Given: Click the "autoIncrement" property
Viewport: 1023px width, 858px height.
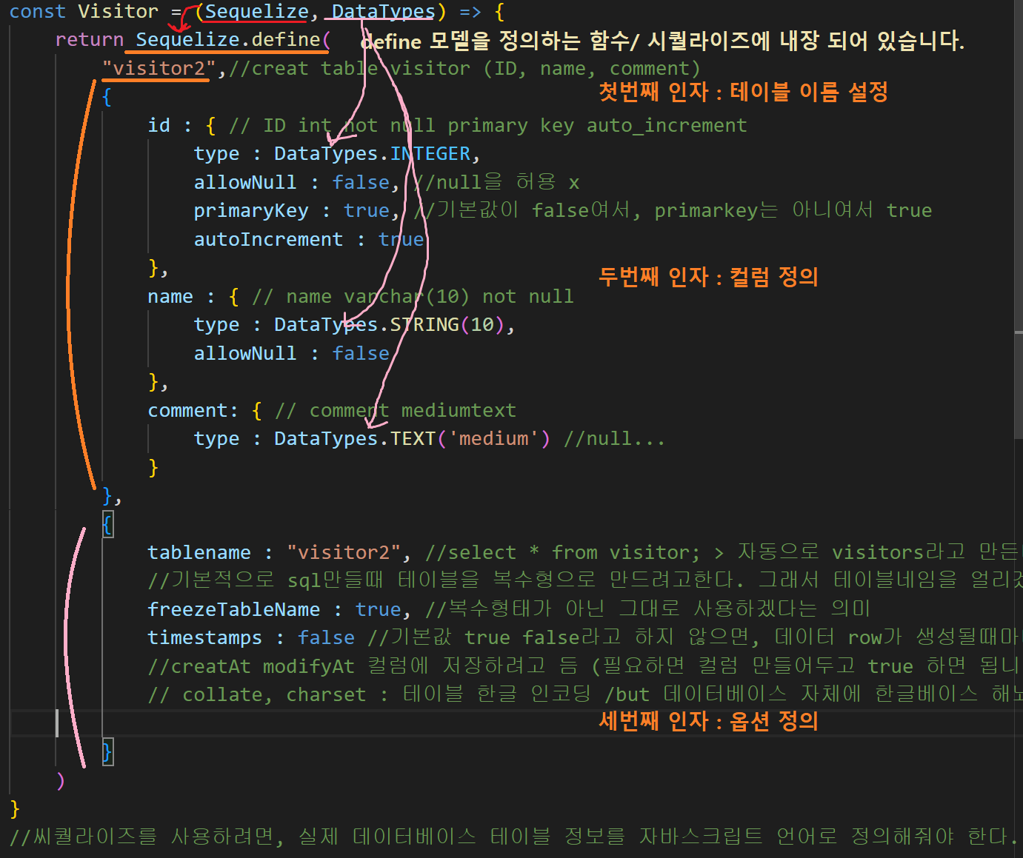Looking at the screenshot, I should click(268, 239).
